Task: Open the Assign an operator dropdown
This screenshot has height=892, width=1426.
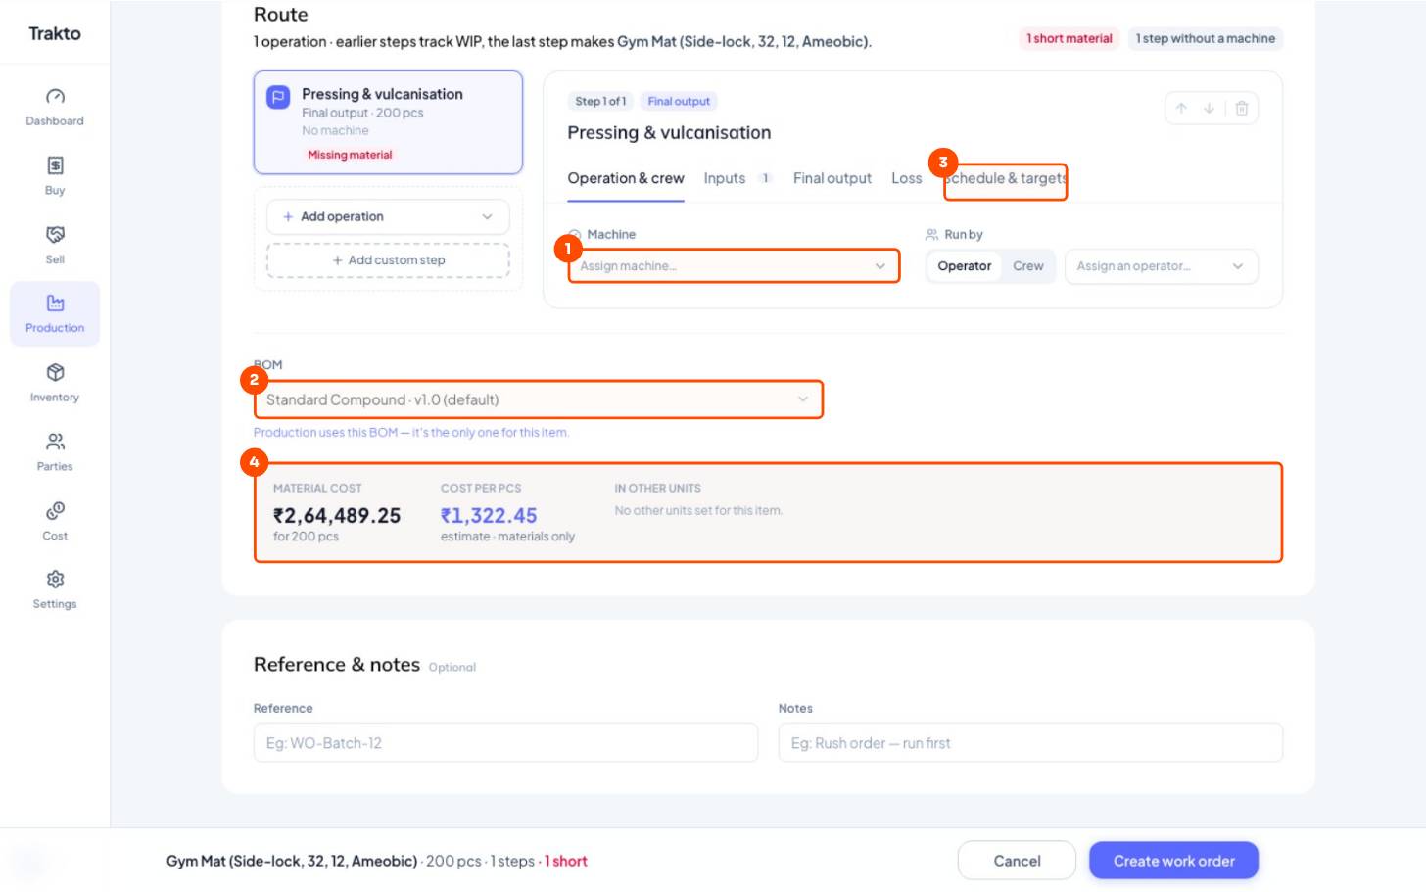Action: click(x=1161, y=266)
